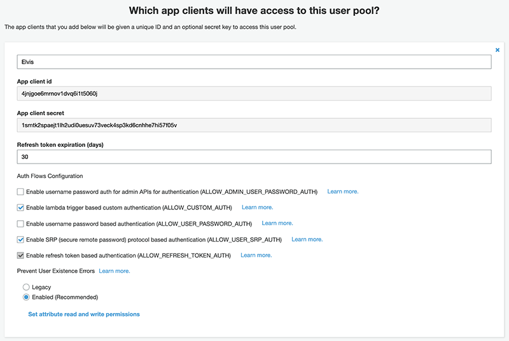Viewport: 509px width, 341px height.
Task: Enable ALLOW_ADMIN_USER_PASSWORD_AUTH checkbox
Action: (20, 191)
